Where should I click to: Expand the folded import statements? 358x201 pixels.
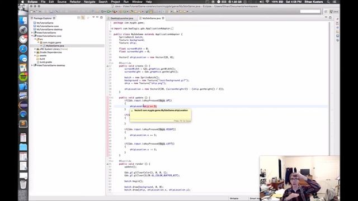(112, 28)
